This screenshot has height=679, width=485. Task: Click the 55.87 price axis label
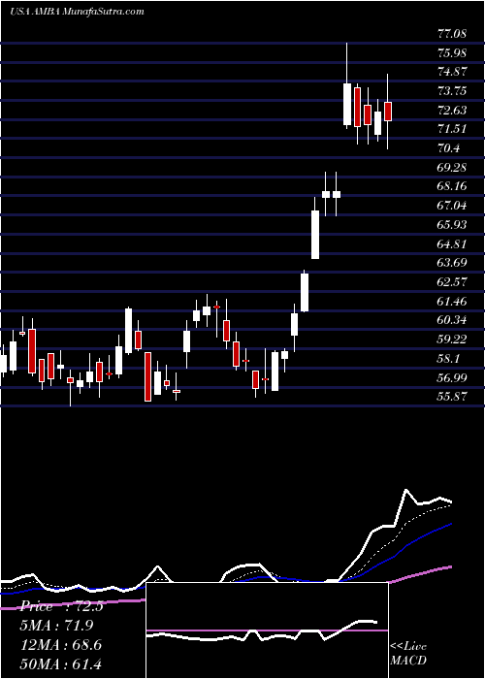click(453, 397)
